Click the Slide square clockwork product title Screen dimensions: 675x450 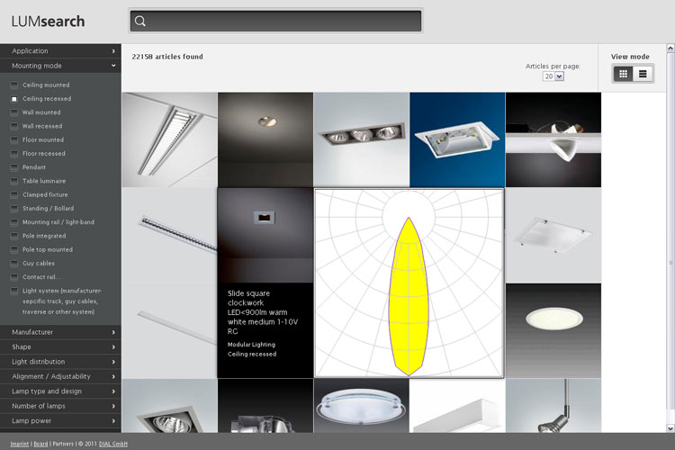click(x=263, y=312)
